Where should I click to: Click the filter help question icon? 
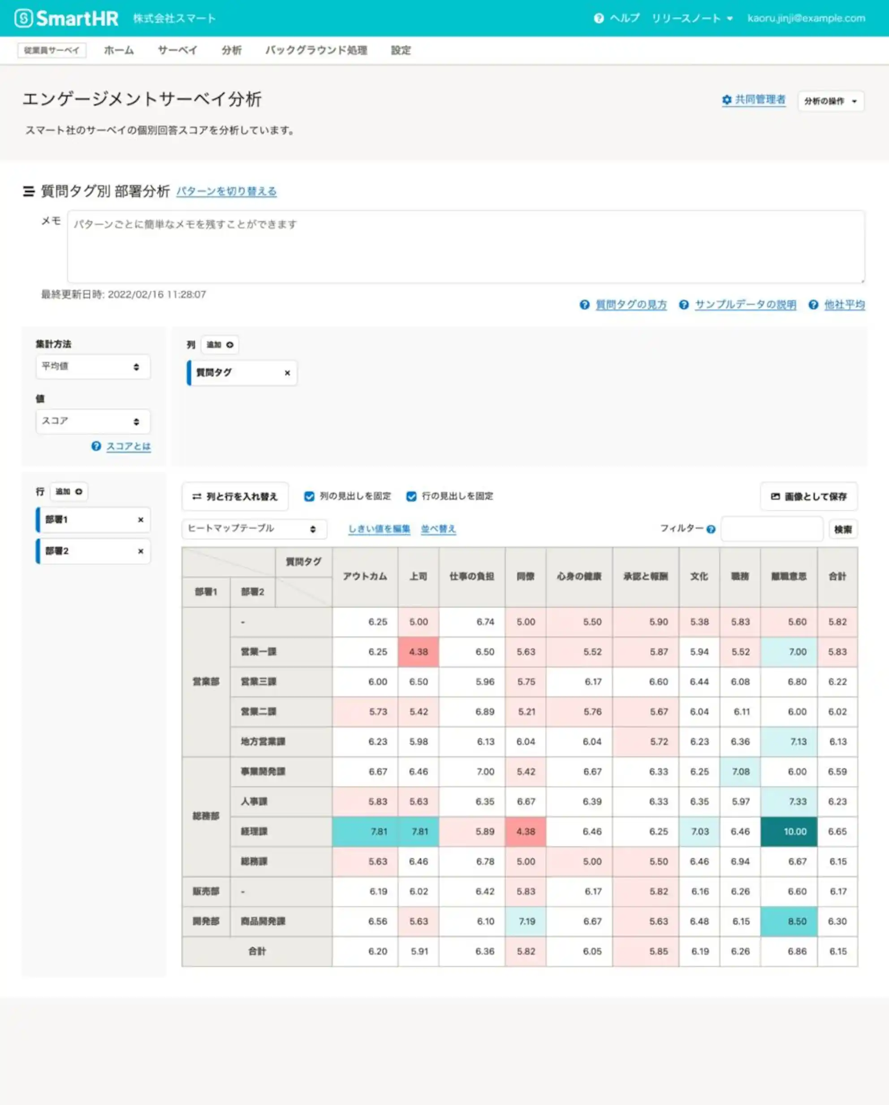[x=711, y=530]
